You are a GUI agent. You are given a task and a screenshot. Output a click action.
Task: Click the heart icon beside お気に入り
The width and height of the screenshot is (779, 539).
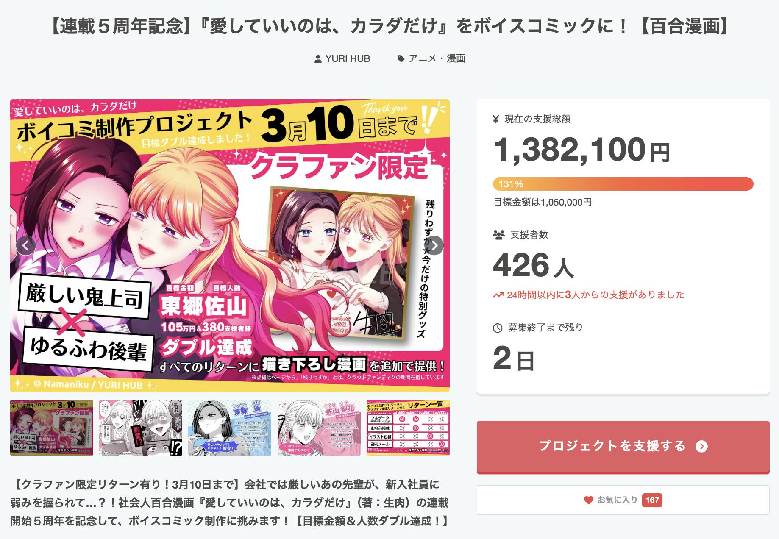coord(588,500)
